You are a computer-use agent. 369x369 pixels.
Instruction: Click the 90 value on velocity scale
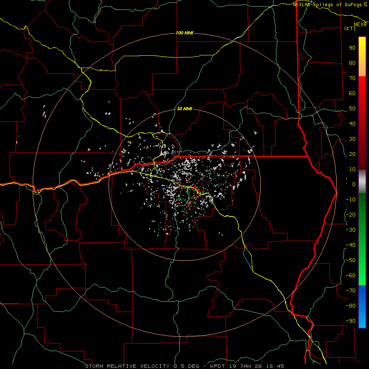click(x=352, y=48)
